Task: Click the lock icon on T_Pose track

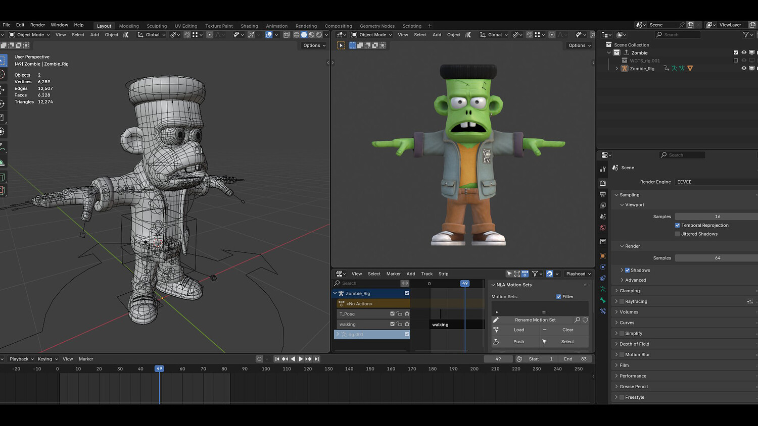Action: (x=399, y=314)
